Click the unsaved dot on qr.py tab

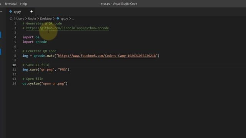tap(32, 11)
